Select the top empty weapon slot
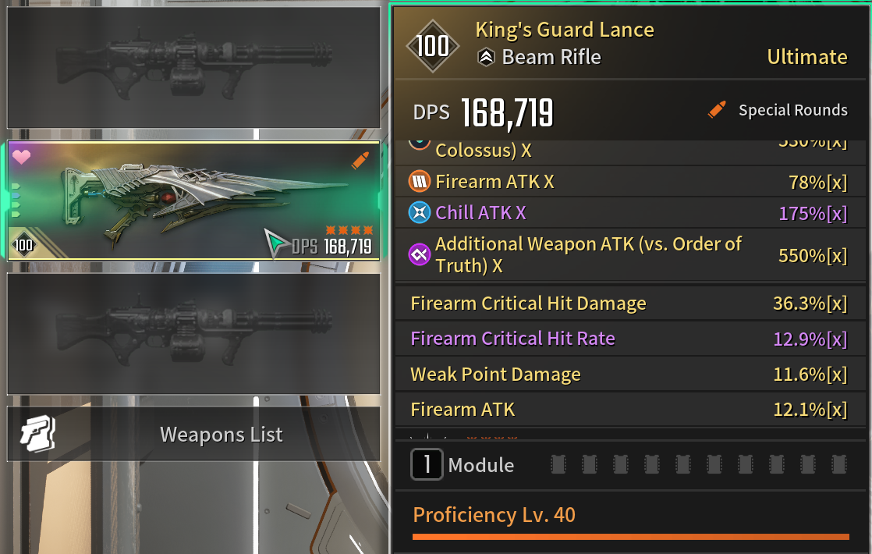The height and width of the screenshot is (554, 872). click(193, 67)
